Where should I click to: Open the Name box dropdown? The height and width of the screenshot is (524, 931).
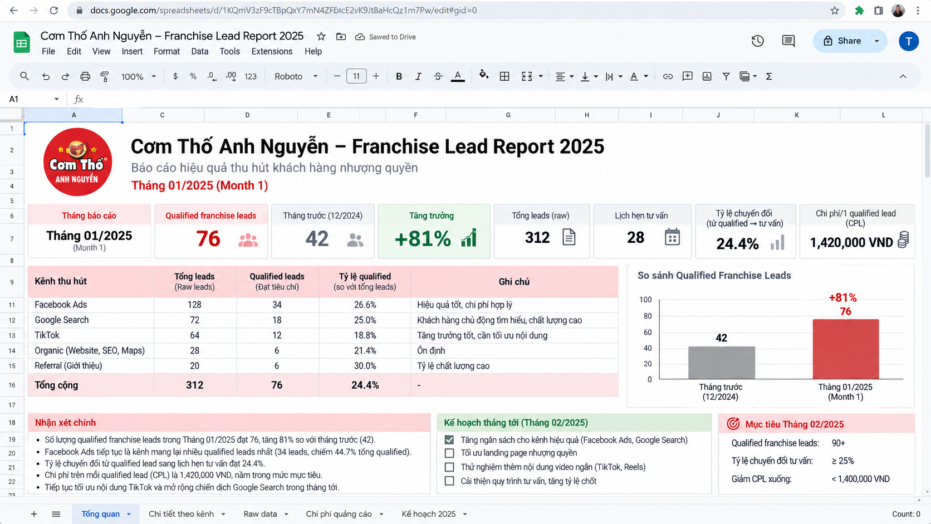click(56, 99)
